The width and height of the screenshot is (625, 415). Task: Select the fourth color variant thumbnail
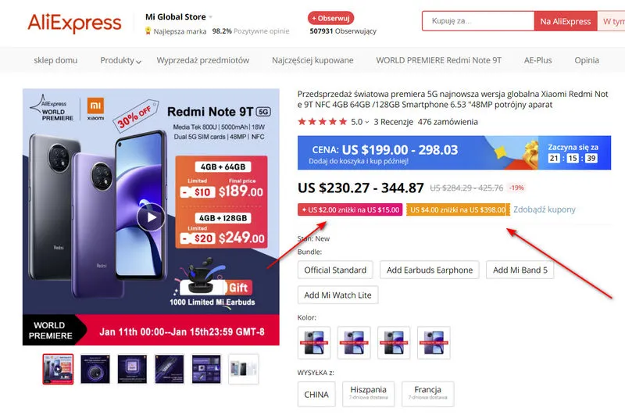coord(434,342)
